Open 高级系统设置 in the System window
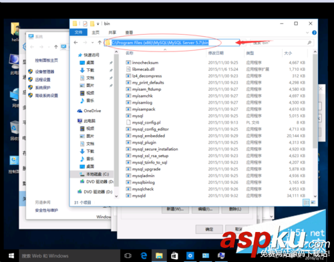The height and width of the screenshot is (262, 334). pyautogui.click(x=47, y=96)
